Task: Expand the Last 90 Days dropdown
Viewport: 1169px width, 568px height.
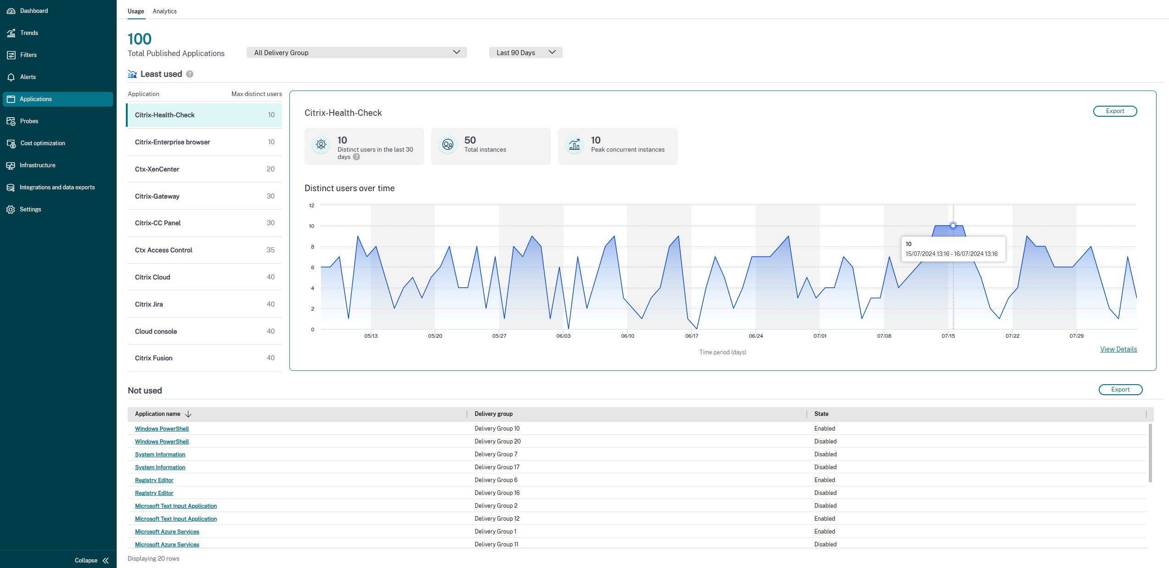Action: pos(525,52)
